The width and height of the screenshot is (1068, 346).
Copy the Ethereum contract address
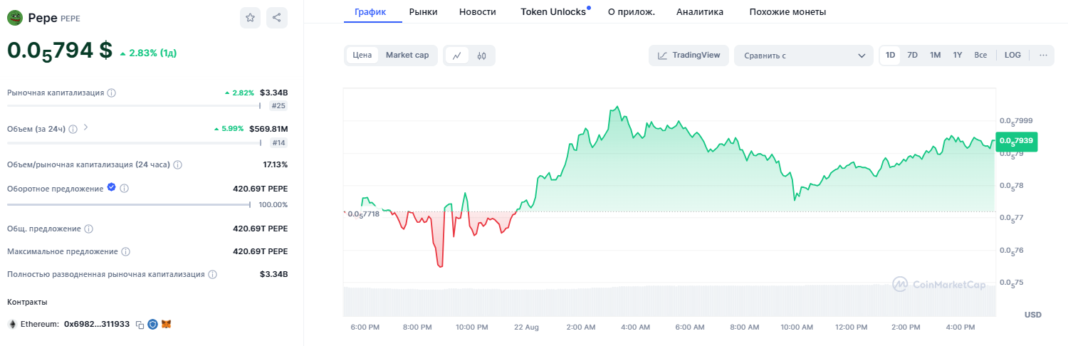(140, 324)
